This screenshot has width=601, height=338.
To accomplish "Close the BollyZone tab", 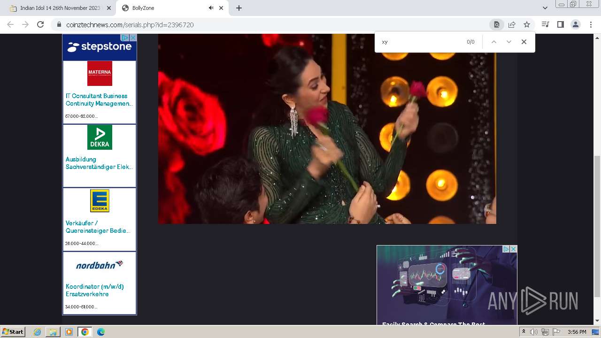I will [x=221, y=8].
